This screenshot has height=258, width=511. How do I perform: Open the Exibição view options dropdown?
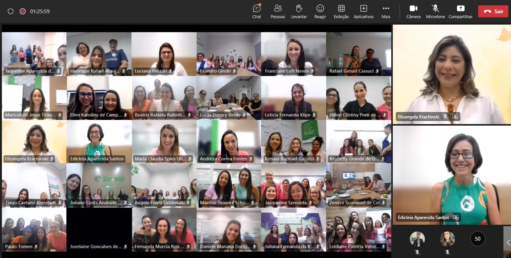pyautogui.click(x=341, y=11)
